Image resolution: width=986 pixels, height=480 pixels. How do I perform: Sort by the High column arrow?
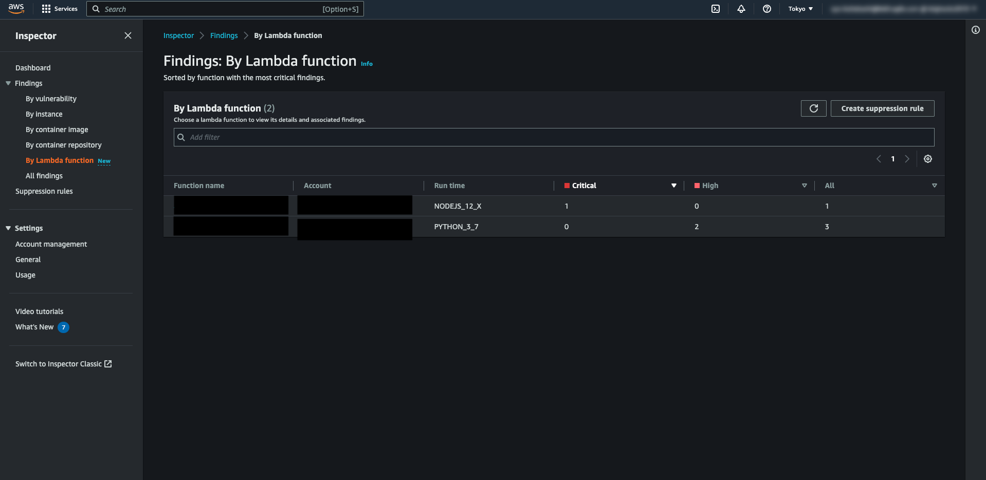click(805, 186)
